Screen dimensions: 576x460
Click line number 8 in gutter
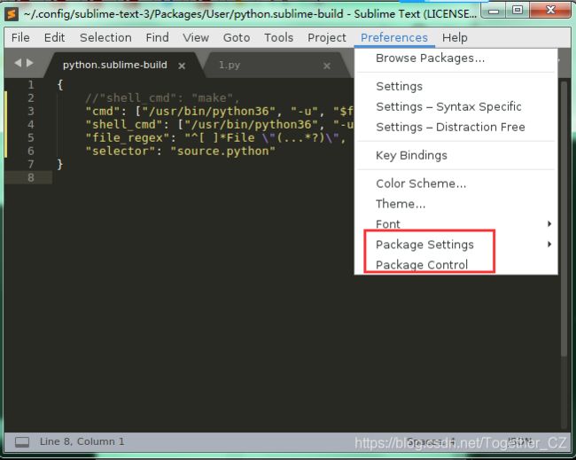[x=31, y=178]
